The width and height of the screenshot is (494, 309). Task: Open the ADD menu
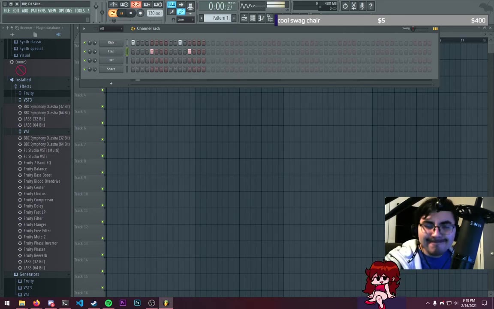pos(25,11)
